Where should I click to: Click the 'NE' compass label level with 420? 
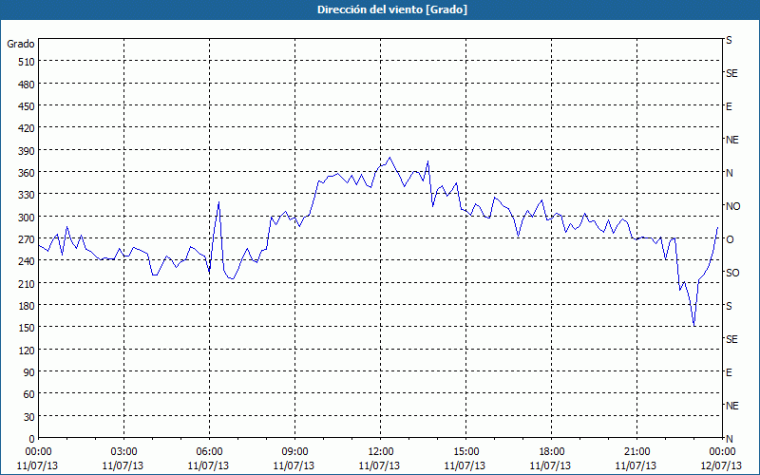pyautogui.click(x=732, y=140)
